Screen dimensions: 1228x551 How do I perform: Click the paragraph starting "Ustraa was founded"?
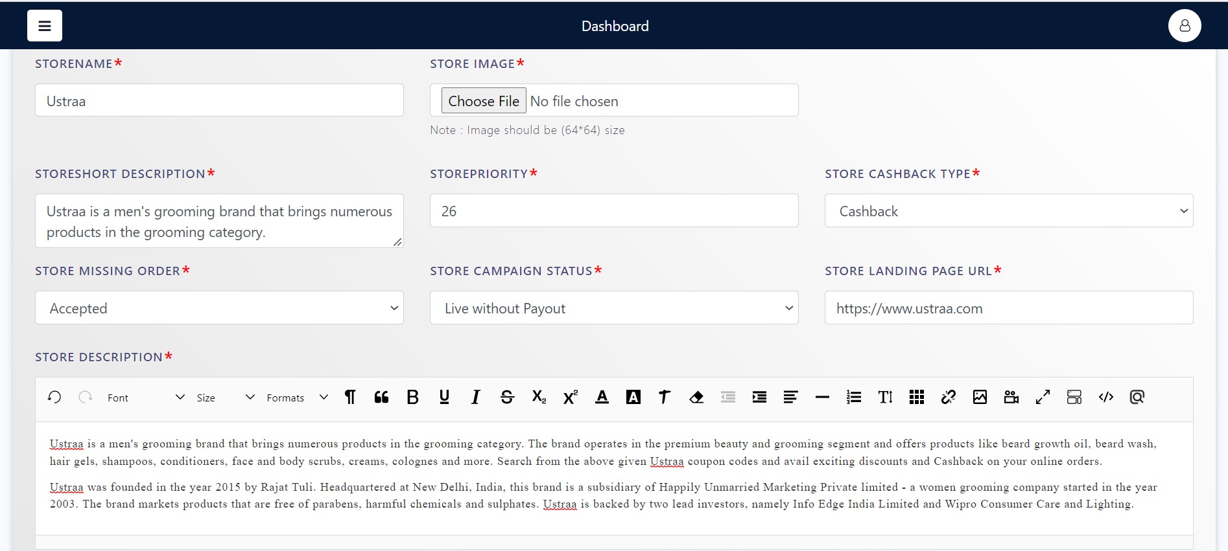point(604,495)
